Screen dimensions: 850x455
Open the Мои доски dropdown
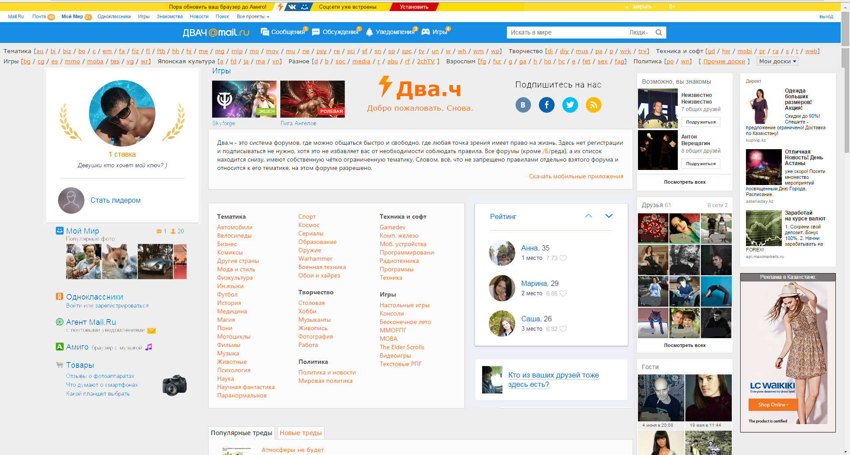tap(777, 62)
